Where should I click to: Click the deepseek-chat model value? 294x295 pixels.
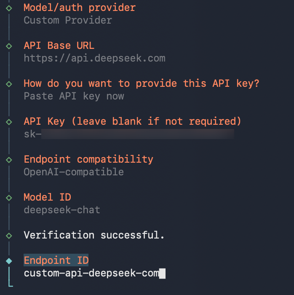(x=62, y=210)
